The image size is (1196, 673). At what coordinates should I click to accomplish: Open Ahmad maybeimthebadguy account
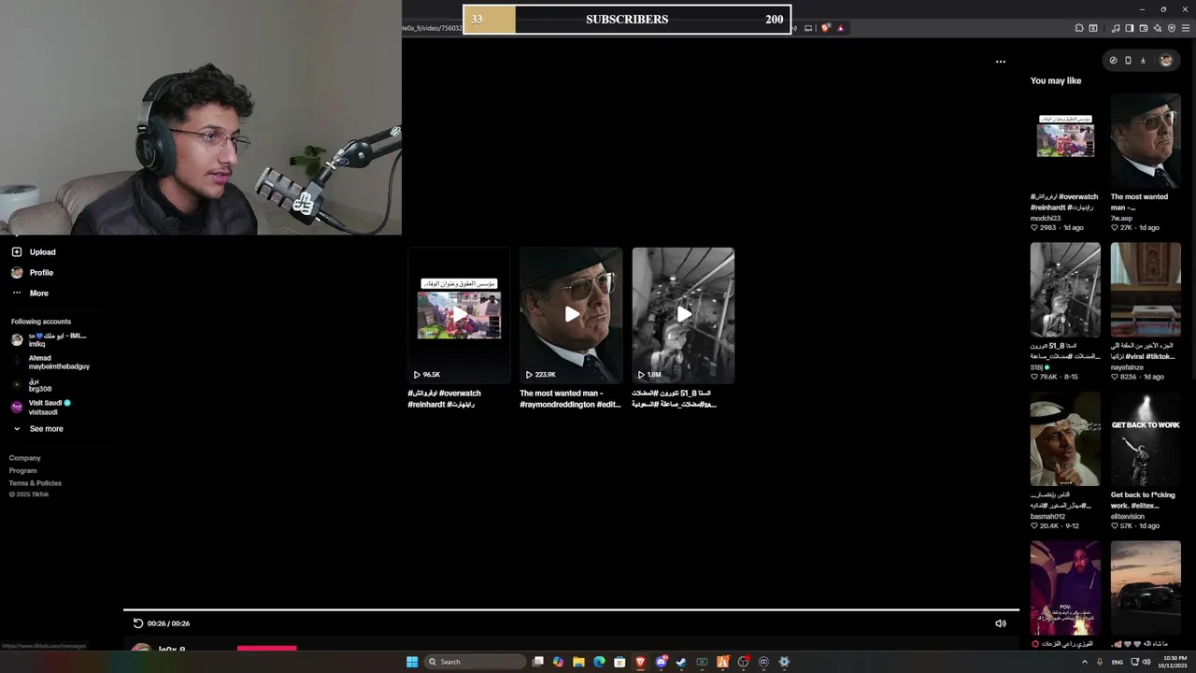tap(50, 362)
